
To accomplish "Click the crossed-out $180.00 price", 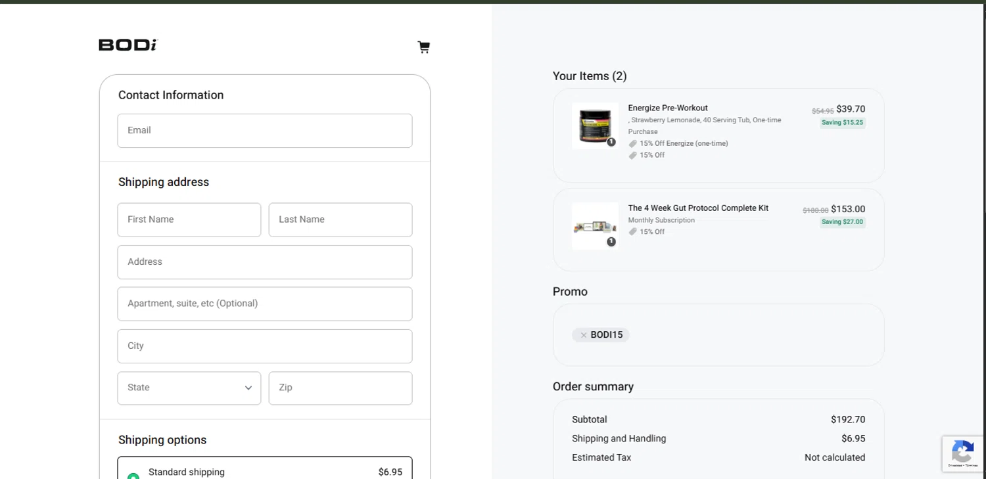I will [816, 211].
